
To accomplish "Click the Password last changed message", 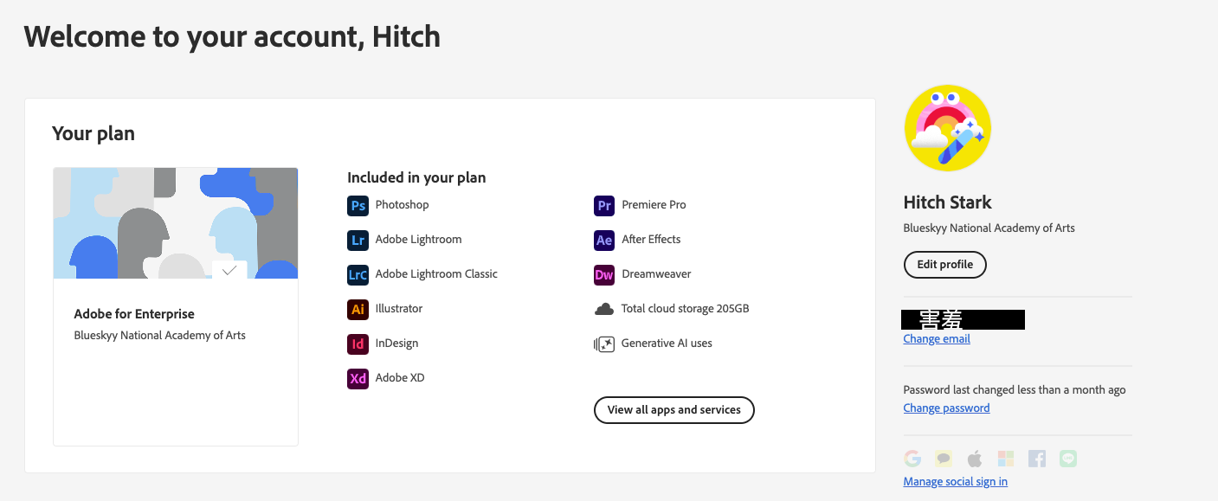I will (1015, 390).
